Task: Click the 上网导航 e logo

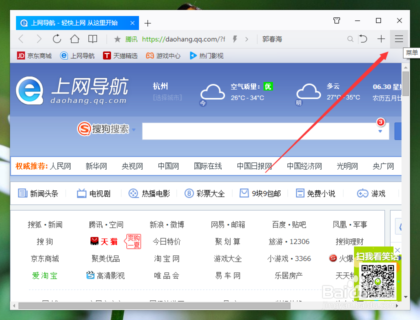Action: point(29,90)
